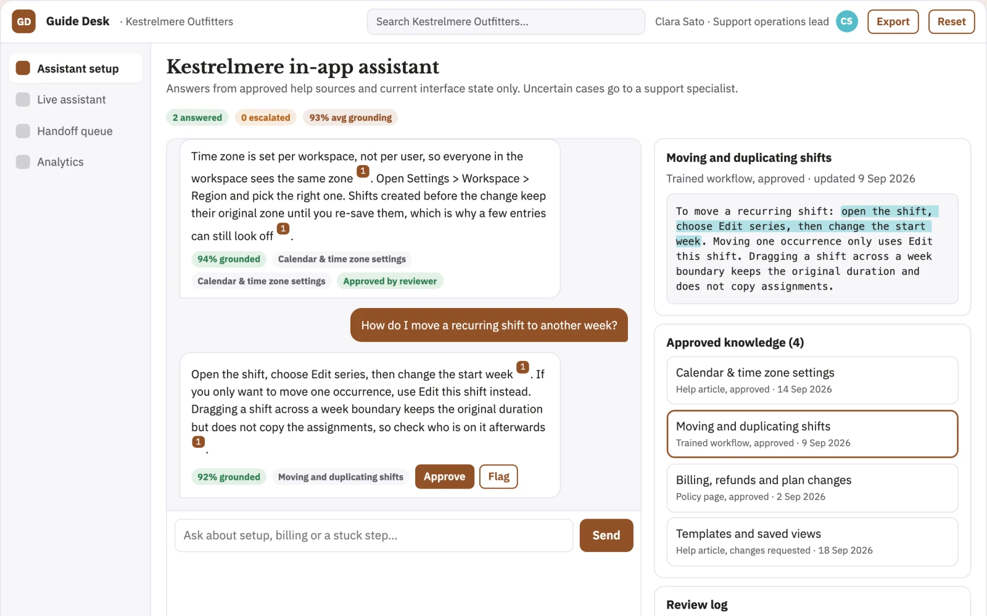987x616 pixels.
Task: Open citation 1 after 'same zone'
Action: pos(363,171)
